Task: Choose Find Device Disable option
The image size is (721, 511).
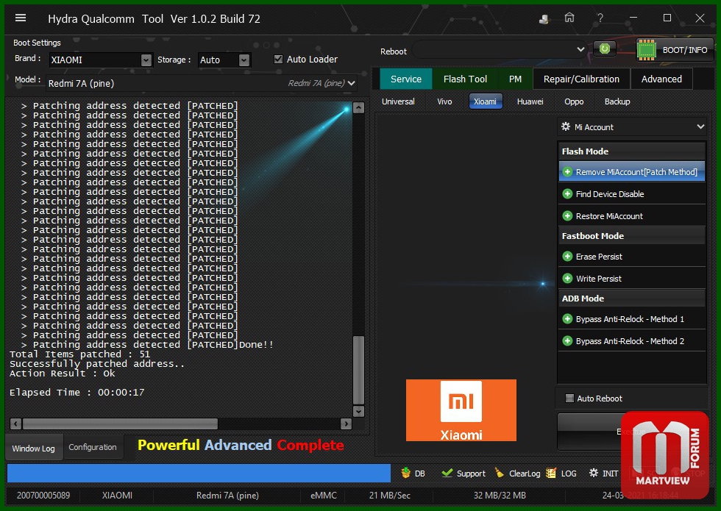Action: coord(632,194)
